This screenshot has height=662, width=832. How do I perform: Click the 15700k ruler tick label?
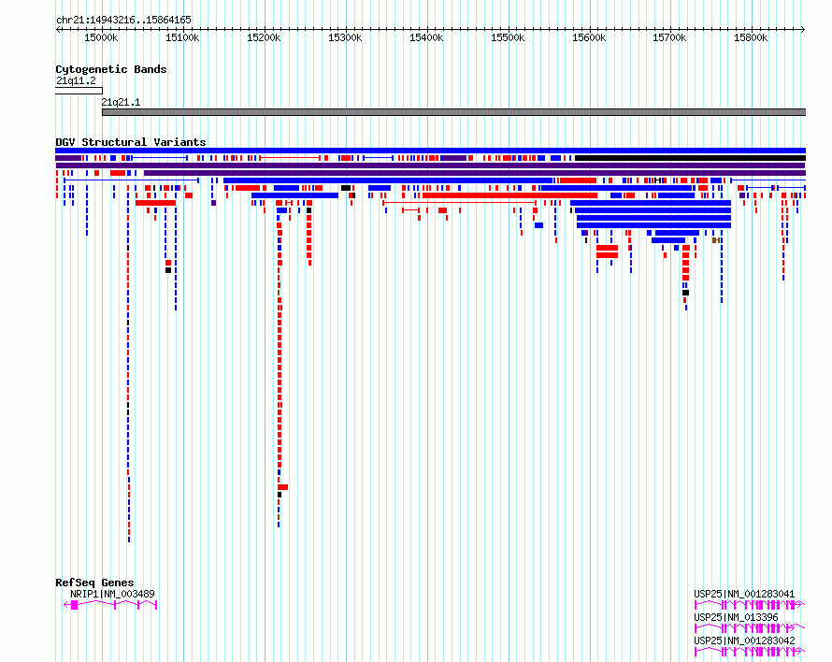[669, 37]
